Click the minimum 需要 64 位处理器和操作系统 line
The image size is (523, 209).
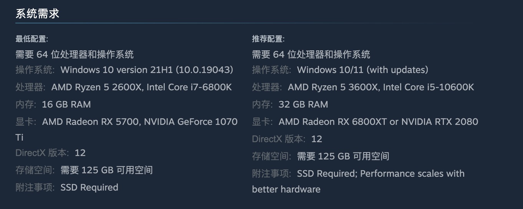(74, 55)
